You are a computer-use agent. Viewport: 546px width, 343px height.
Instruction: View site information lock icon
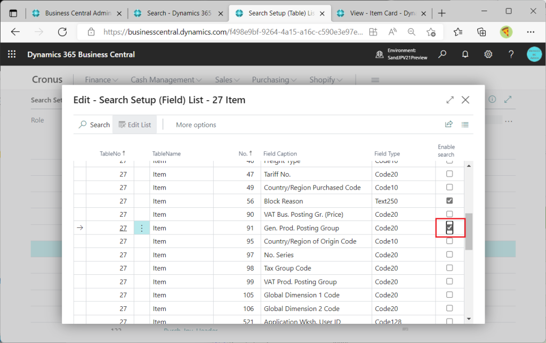pos(91,32)
